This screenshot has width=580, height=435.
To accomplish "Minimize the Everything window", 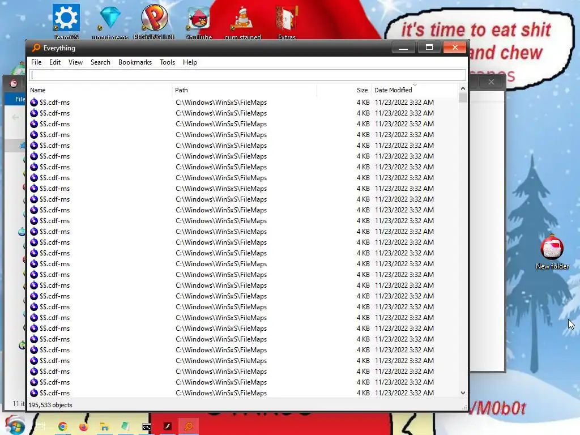I will [x=403, y=48].
